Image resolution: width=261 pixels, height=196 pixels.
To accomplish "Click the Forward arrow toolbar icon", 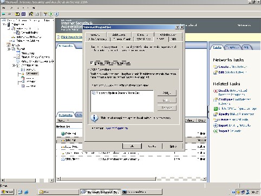I will pos(10,14).
